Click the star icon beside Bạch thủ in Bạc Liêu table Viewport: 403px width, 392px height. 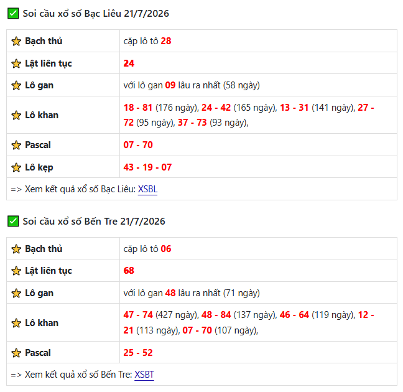(x=16, y=41)
